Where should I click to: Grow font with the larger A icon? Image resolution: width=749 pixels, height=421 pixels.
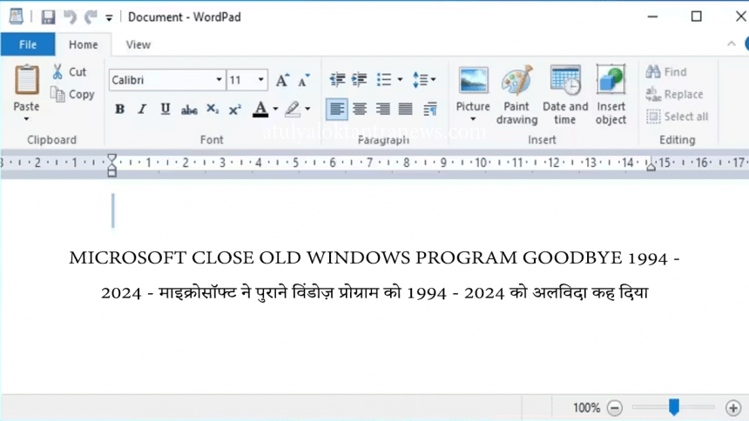point(282,80)
